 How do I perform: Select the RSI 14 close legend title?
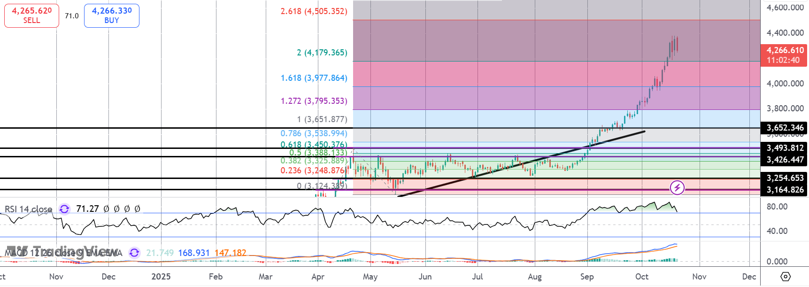29,209
